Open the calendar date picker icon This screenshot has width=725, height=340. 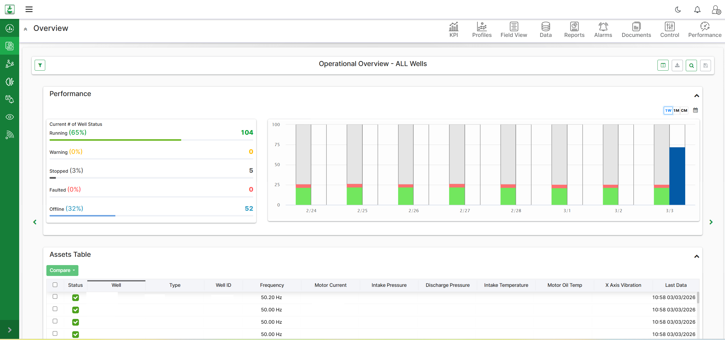coord(695,110)
